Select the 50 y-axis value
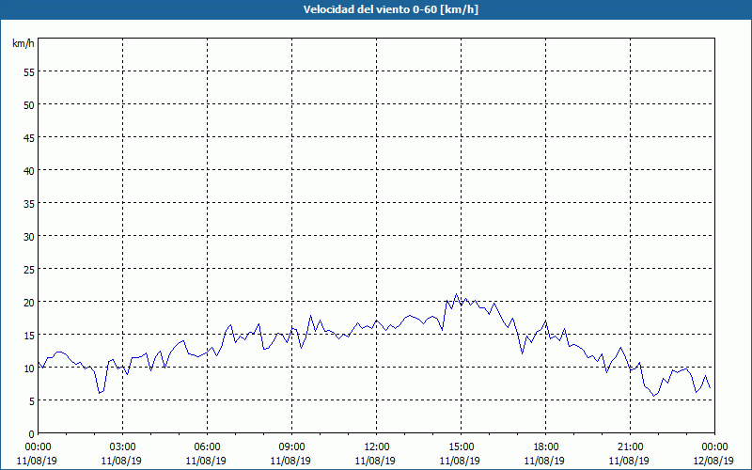The width and height of the screenshot is (752, 470). coord(29,105)
